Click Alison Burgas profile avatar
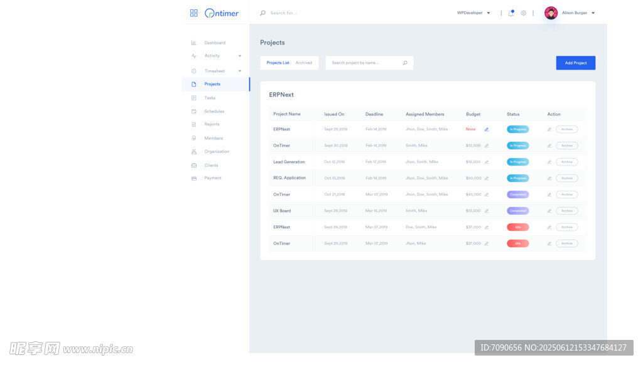This screenshot has width=643, height=365. [551, 13]
